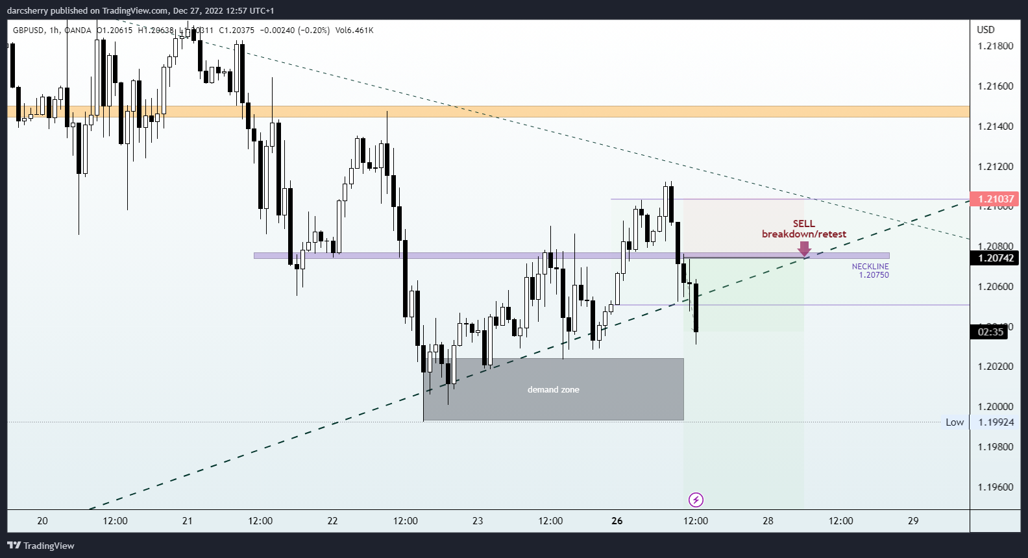This screenshot has width=1028, height=558.
Task: Click the 1.21800 price axis label
Action: (x=996, y=46)
